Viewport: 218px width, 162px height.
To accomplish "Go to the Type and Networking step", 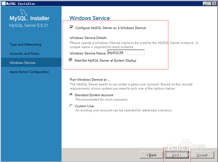I will pos(25,45).
